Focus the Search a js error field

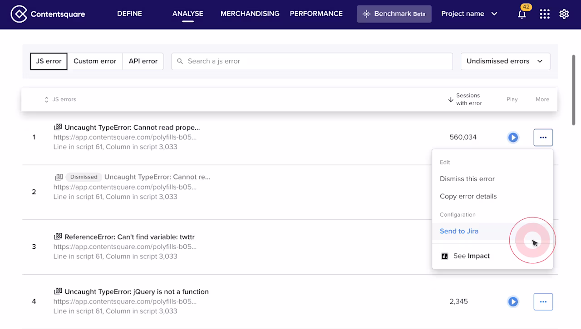(312, 61)
